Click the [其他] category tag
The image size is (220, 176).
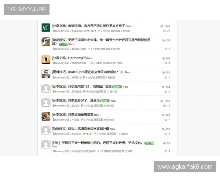(56, 143)
